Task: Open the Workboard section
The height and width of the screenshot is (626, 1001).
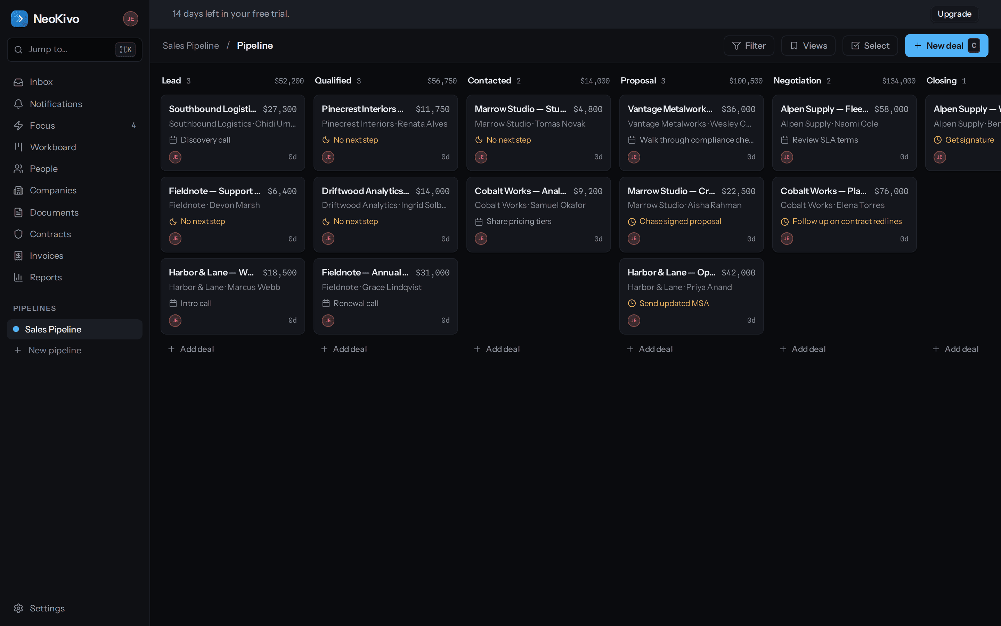Action: tap(74, 147)
